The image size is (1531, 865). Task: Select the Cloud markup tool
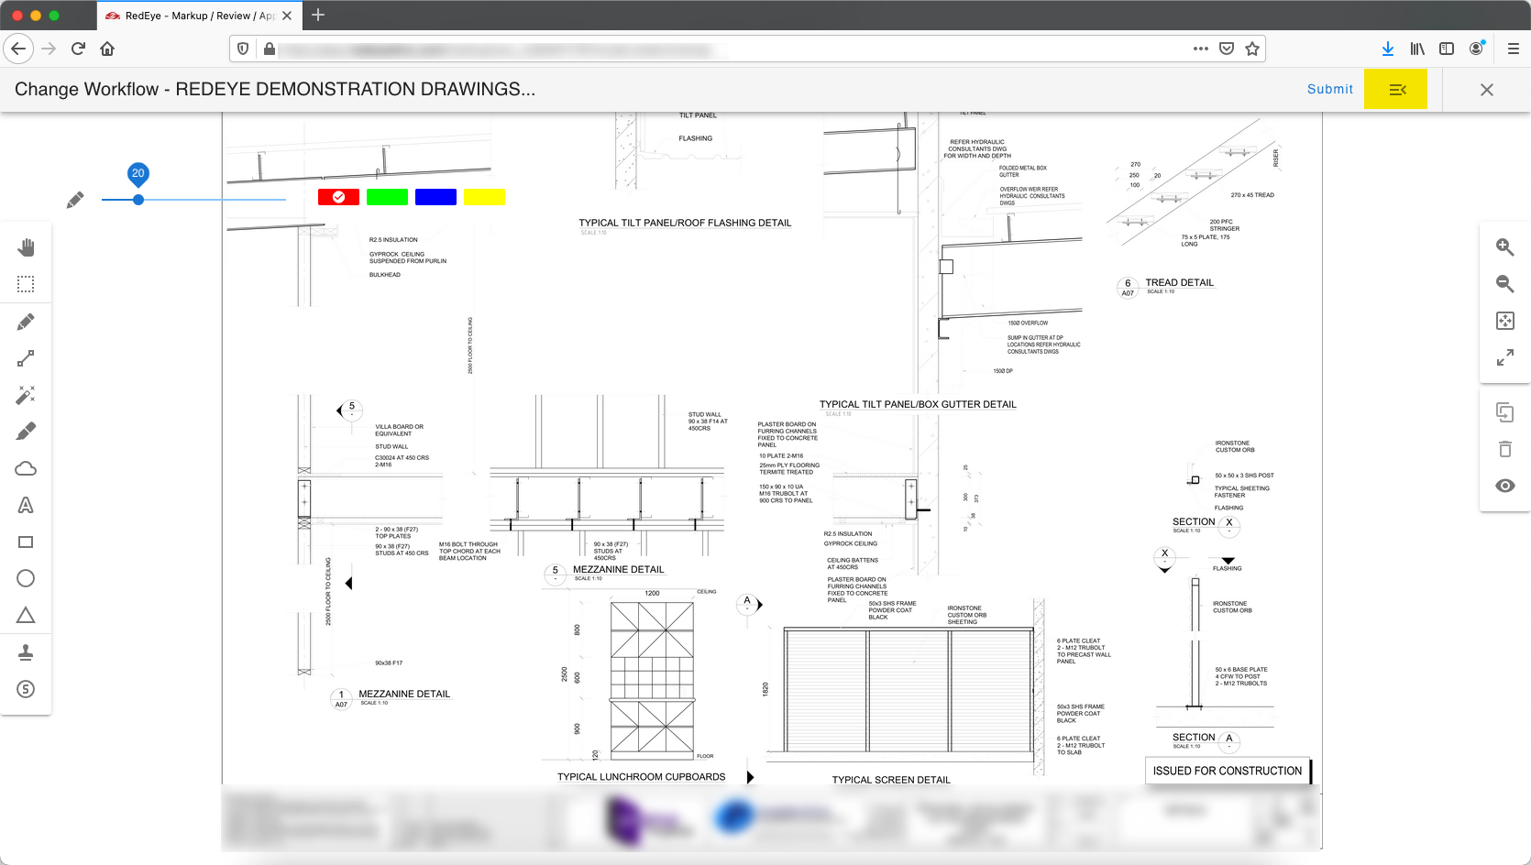point(26,468)
